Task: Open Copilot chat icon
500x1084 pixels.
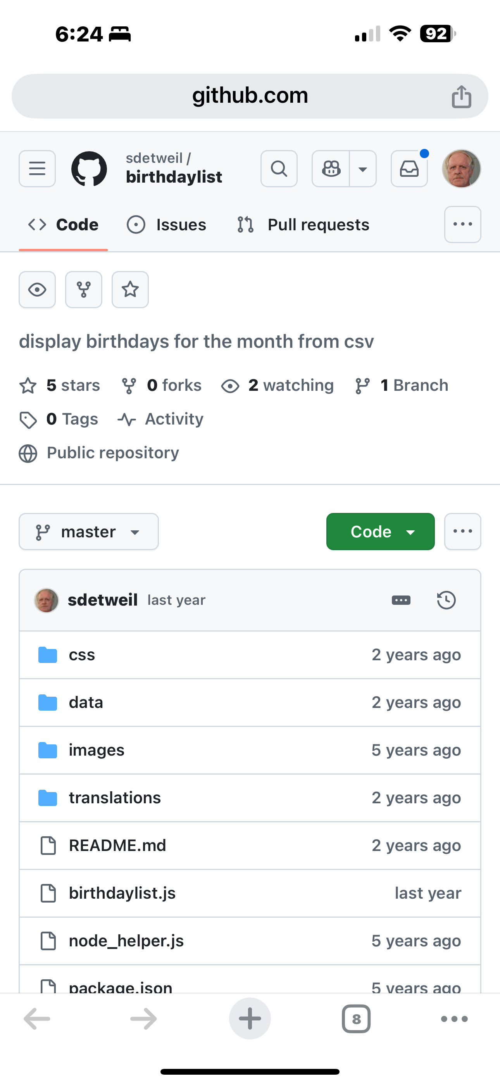Action: tap(331, 169)
